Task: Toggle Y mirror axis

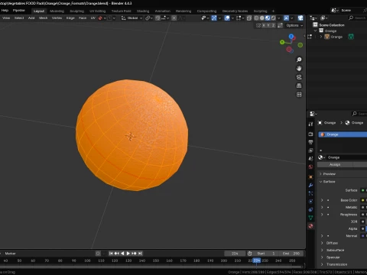Action: (x=268, y=25)
